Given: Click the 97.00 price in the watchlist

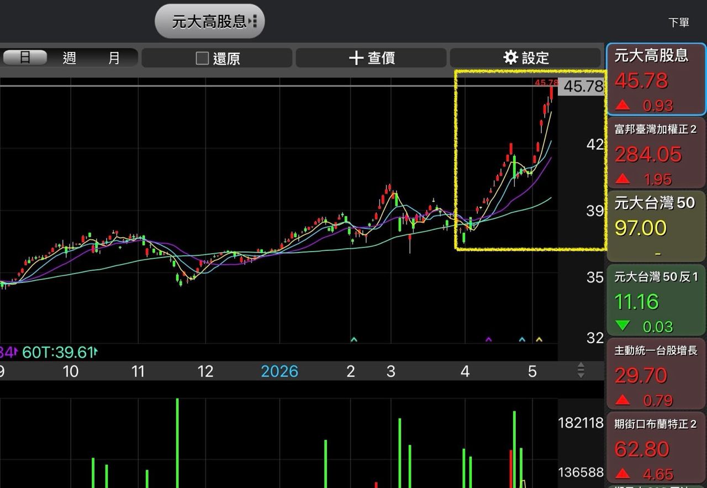Looking at the screenshot, I should tap(641, 228).
